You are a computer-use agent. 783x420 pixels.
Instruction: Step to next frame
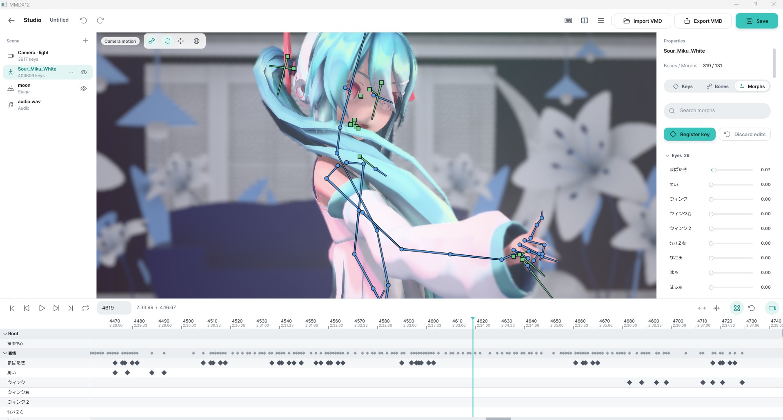[x=56, y=308]
